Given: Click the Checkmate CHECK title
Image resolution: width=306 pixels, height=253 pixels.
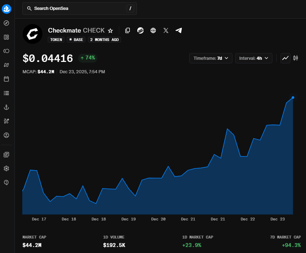Looking at the screenshot, I should point(76,30).
